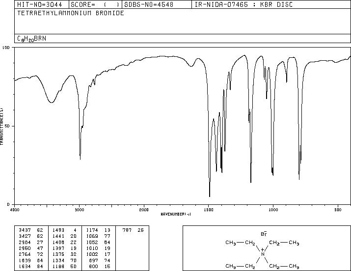Image resolution: width=351 pixels, height=271 pixels.
Task: Select peak value 1002 in the table
Action: 92,254
